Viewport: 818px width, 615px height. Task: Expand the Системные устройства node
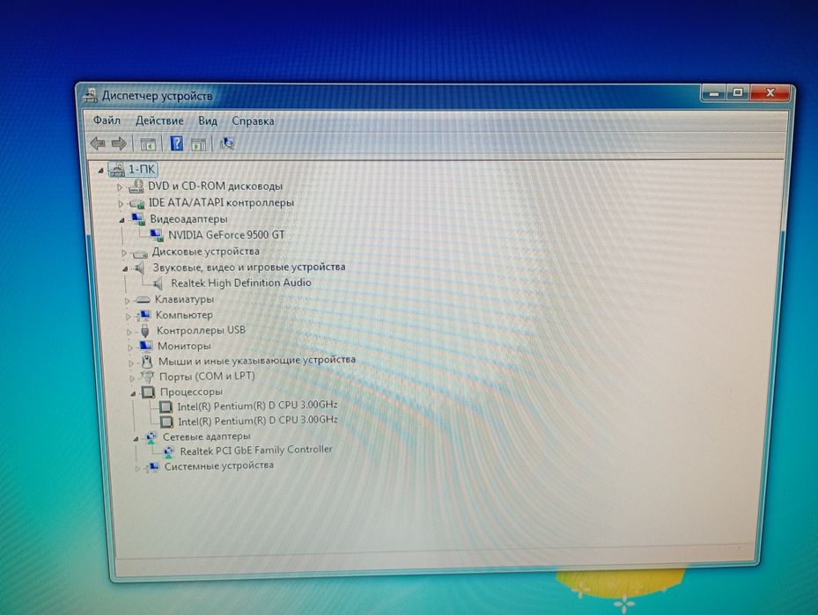[137, 469]
